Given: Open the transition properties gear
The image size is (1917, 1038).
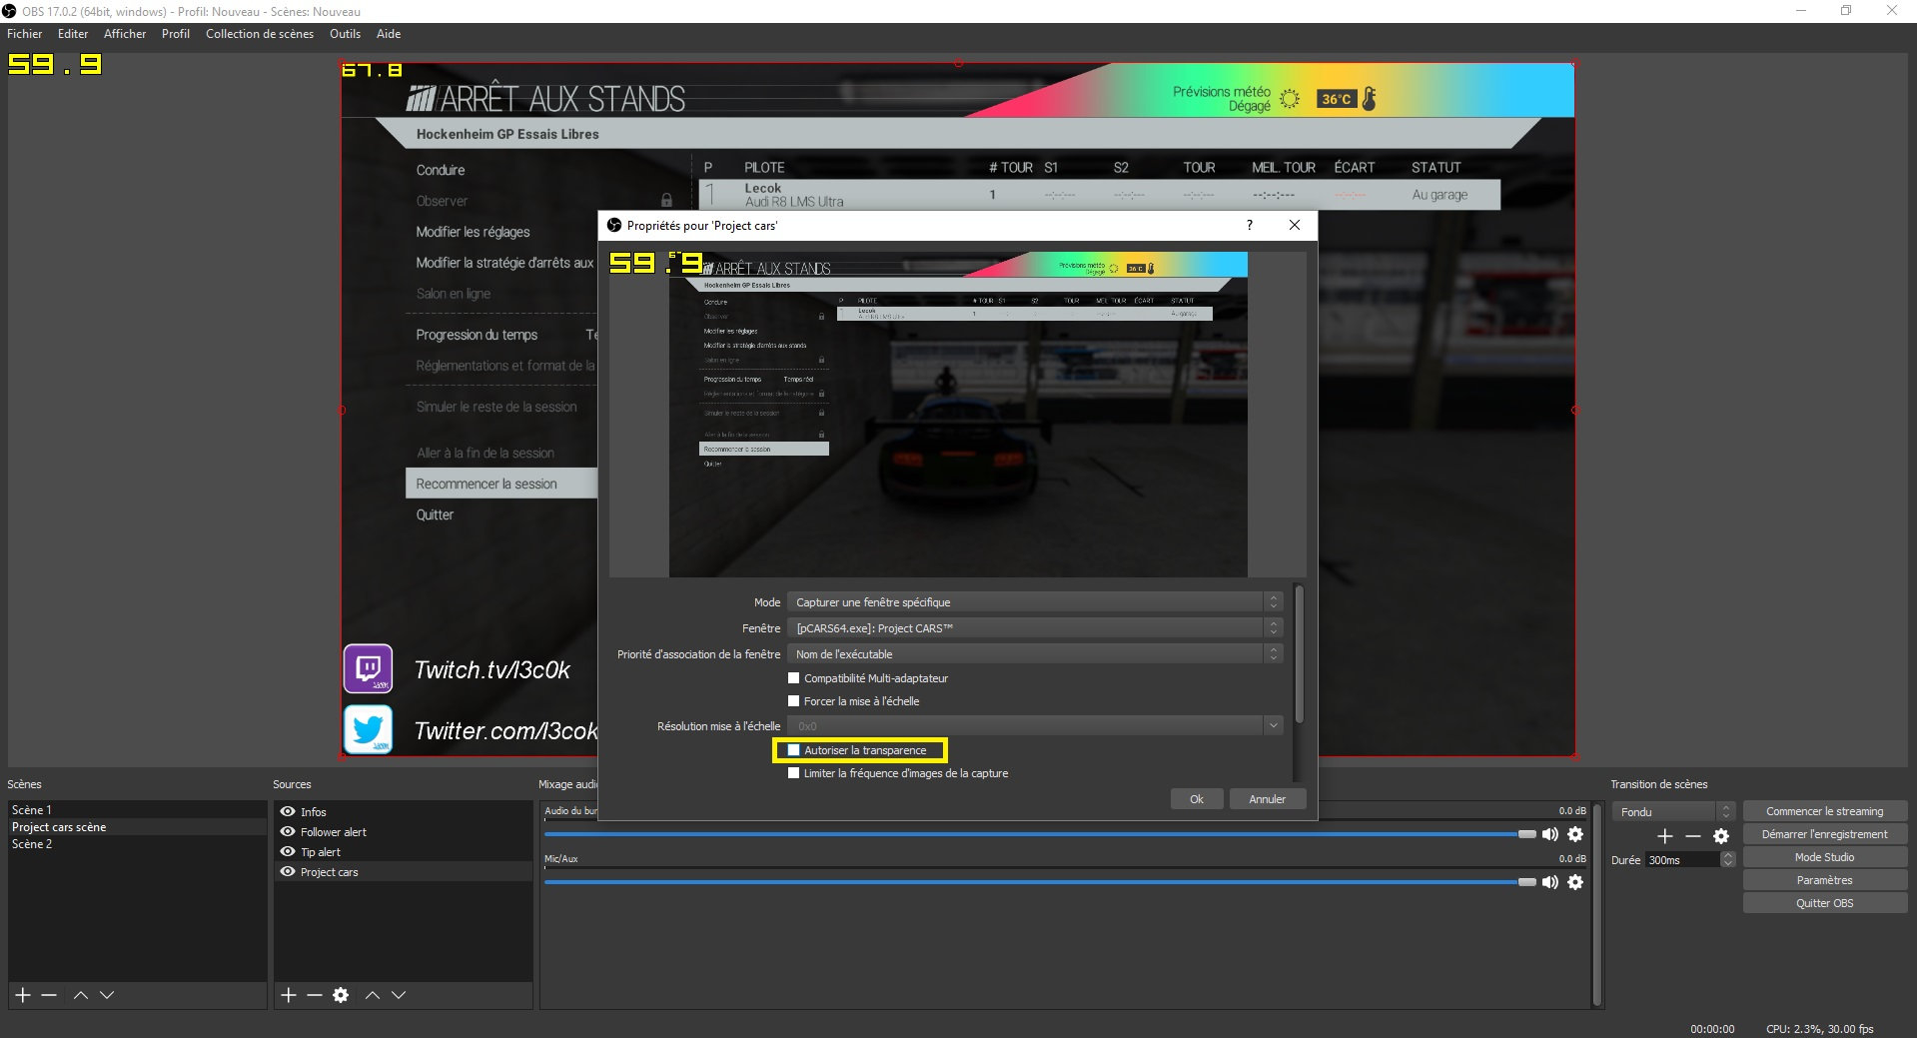Looking at the screenshot, I should (x=1721, y=836).
